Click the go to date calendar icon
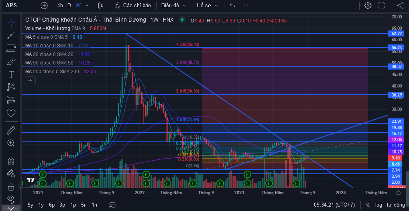Screen dimensions: 409x211 point(112,205)
